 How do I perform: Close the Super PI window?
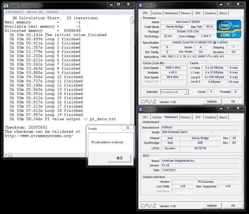point(128,4)
